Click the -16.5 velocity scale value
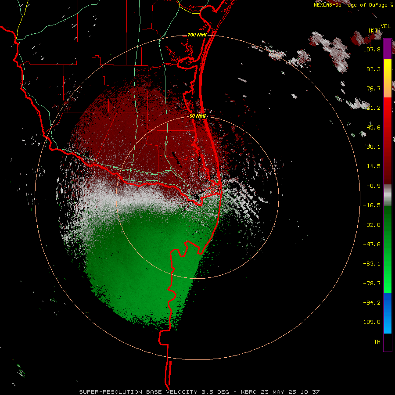 point(372,205)
